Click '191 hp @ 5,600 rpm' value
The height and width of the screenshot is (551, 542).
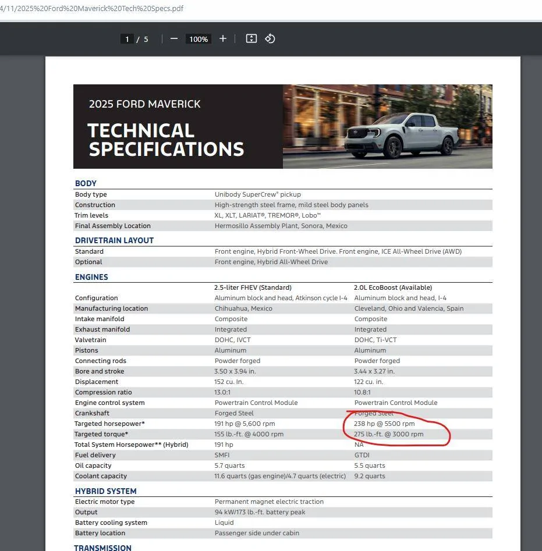click(x=245, y=424)
